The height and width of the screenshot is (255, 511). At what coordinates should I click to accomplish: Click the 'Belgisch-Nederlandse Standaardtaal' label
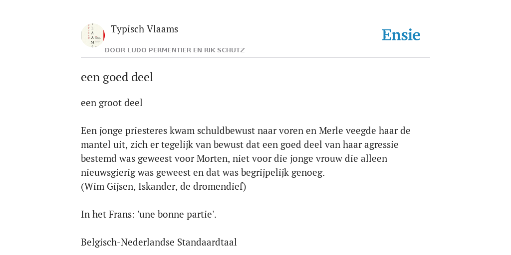click(159, 243)
